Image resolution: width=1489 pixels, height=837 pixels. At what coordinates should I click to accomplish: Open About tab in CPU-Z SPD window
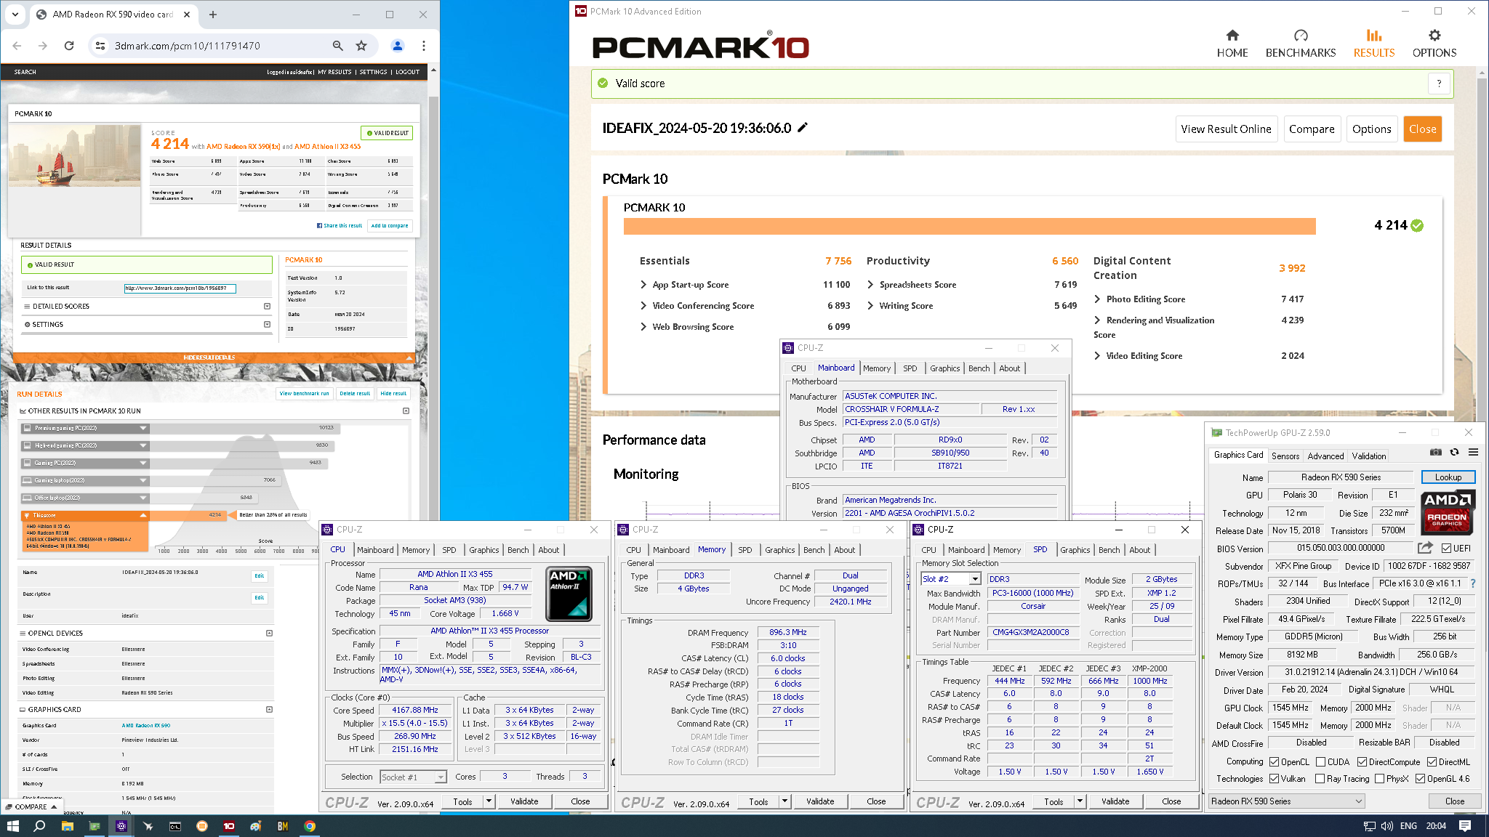1139,550
